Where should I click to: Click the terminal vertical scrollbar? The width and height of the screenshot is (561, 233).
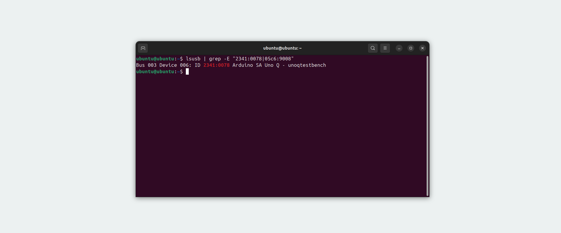point(427,126)
